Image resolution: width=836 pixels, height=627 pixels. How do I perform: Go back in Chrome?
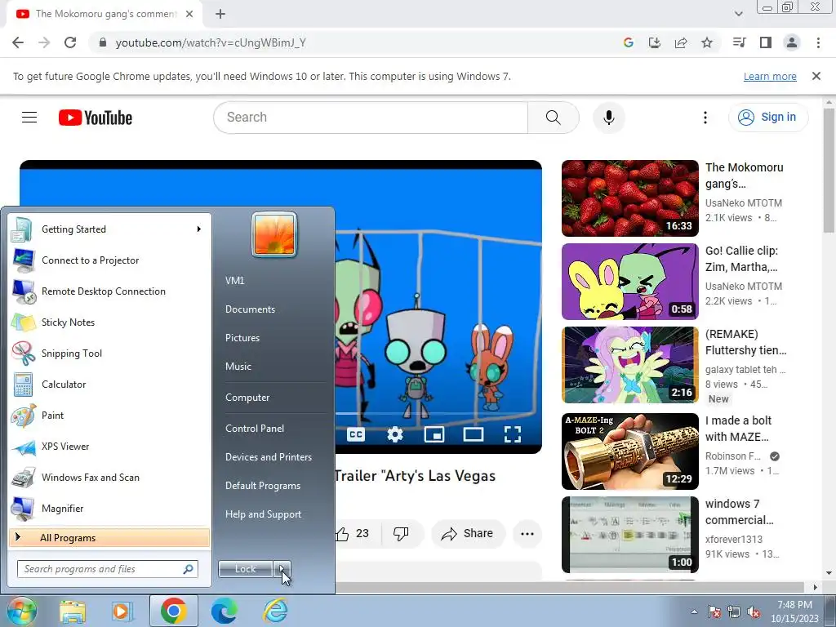pos(18,42)
